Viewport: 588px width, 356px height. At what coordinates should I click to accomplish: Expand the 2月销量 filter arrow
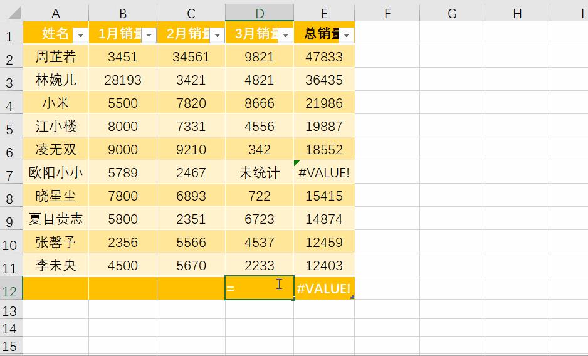click(x=217, y=36)
